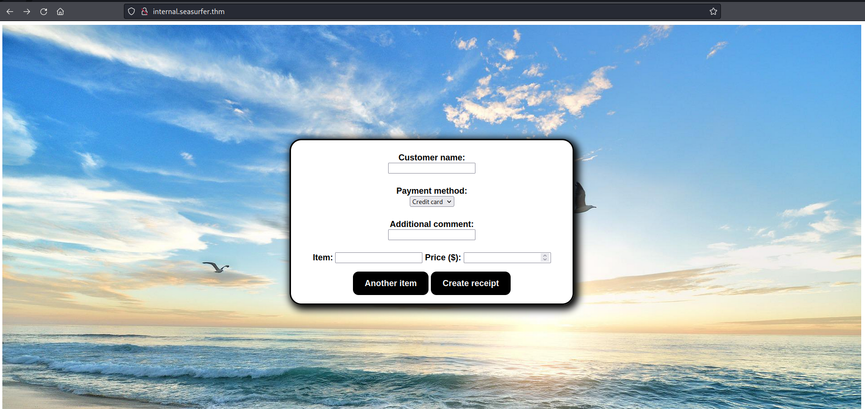Screen dimensions: 865x409
Task: Select the Price ($) label
Action: coord(443,258)
